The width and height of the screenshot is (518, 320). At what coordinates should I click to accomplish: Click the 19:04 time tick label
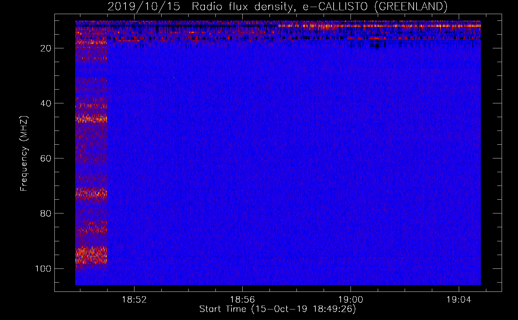click(459, 300)
